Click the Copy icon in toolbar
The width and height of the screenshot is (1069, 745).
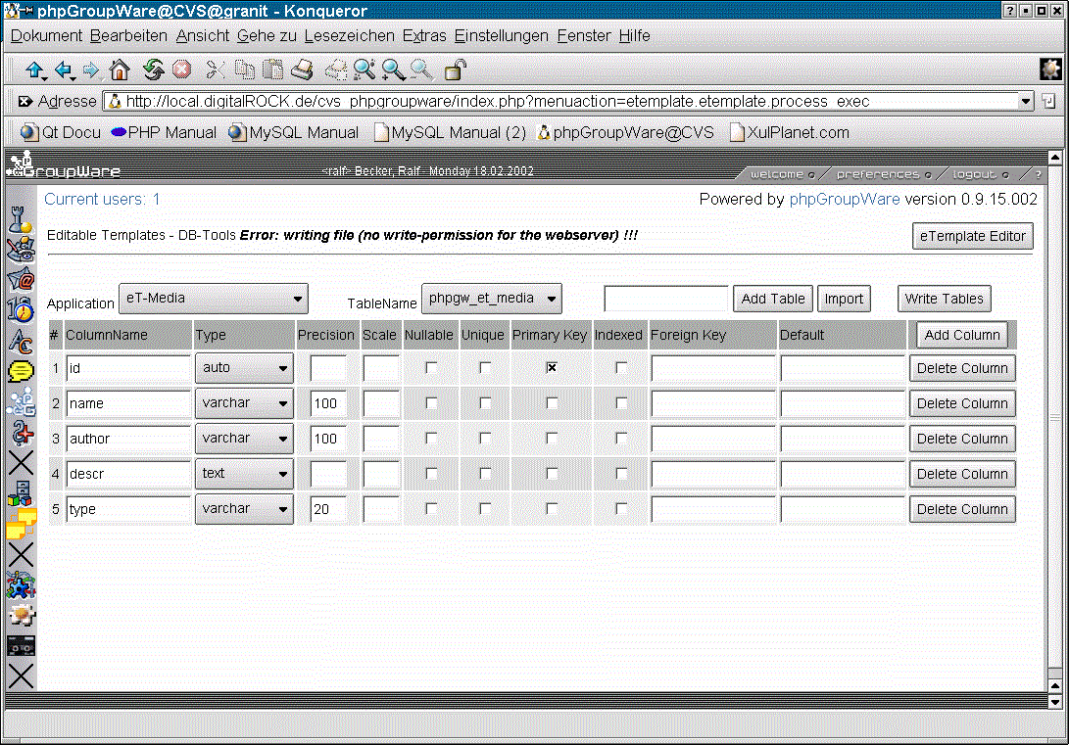pyautogui.click(x=244, y=70)
